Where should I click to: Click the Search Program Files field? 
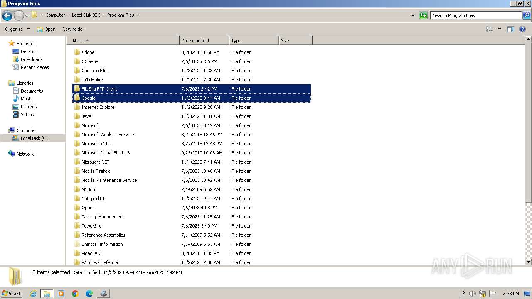(x=476, y=15)
